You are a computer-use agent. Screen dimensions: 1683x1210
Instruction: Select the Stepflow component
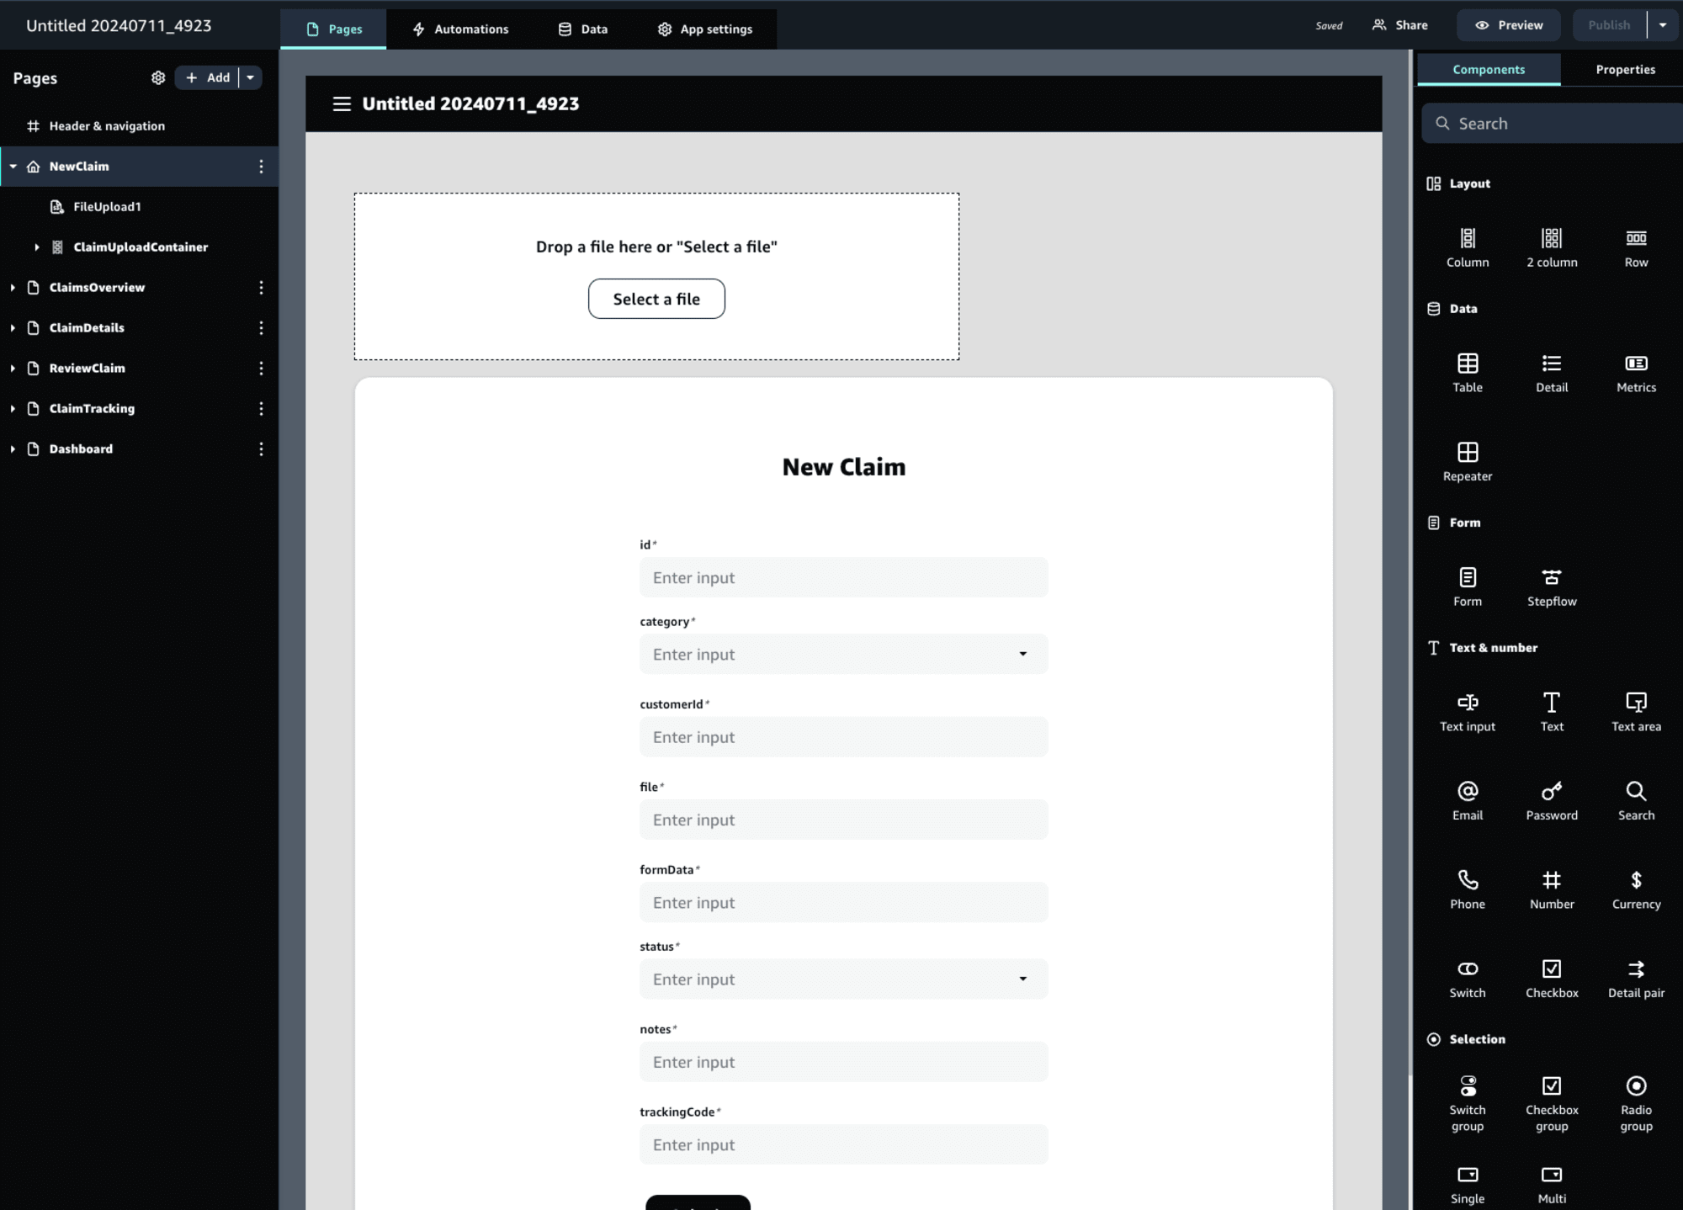tap(1552, 586)
